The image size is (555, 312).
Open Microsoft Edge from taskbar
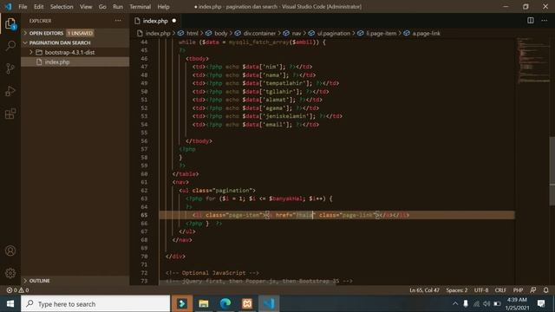click(225, 303)
